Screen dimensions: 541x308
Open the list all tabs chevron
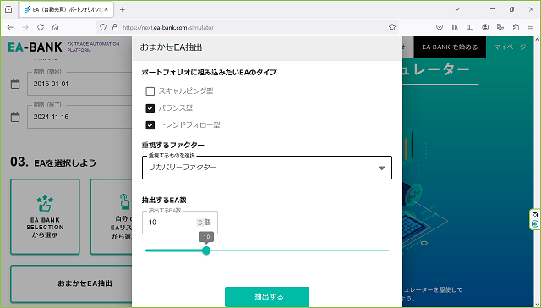(x=457, y=9)
